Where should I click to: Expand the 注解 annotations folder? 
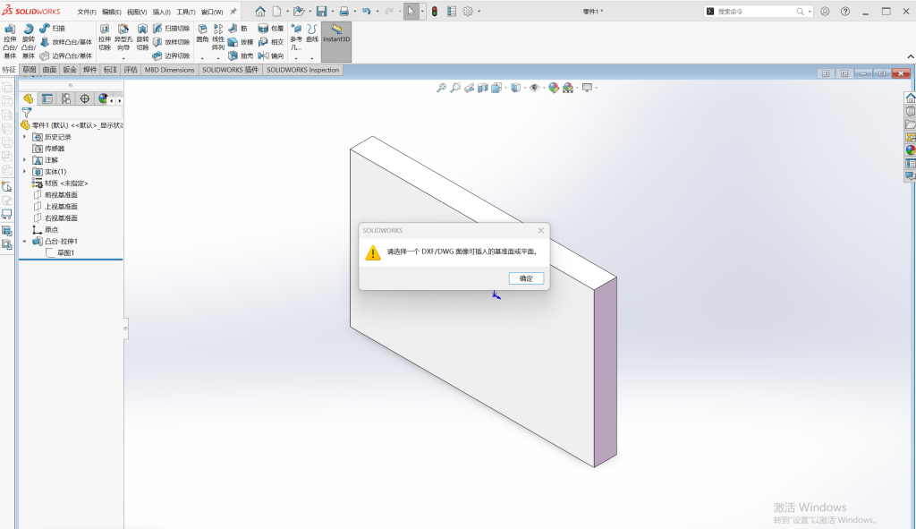(24, 159)
